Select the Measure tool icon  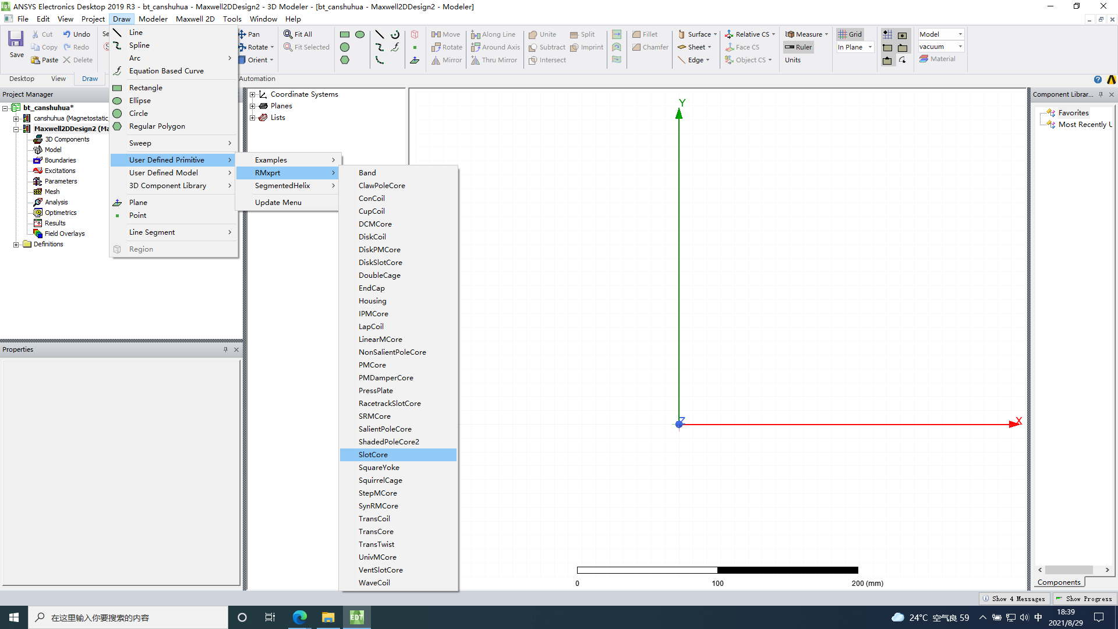(790, 34)
